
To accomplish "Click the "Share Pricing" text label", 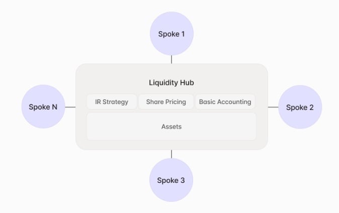I will [166, 102].
